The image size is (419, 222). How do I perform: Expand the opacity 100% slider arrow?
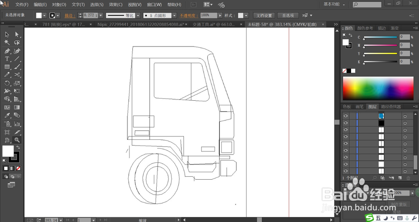tap(220, 16)
